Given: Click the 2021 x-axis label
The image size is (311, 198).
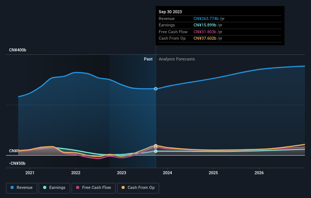Looking at the screenshot, I should tap(30, 173).
